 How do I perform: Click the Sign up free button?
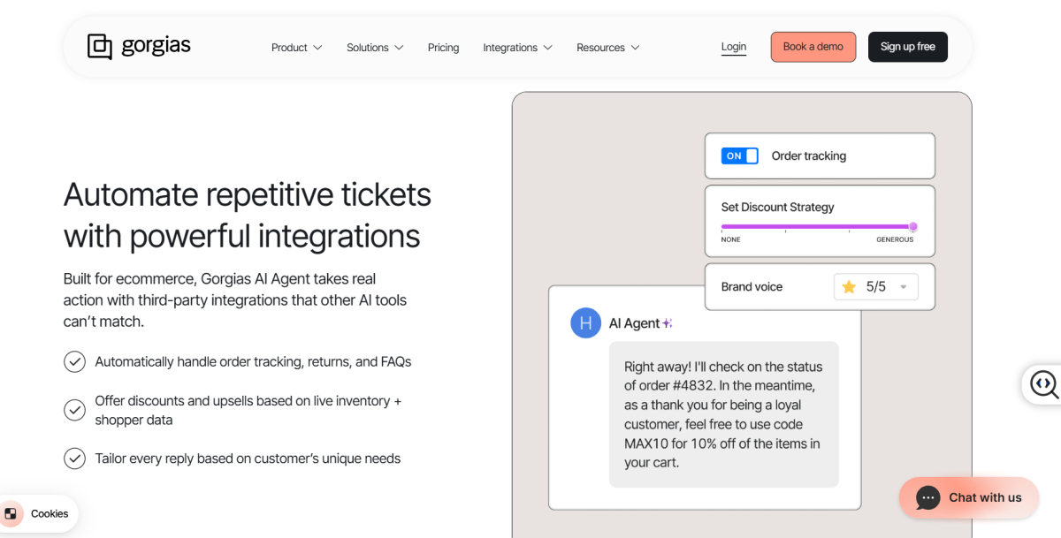[908, 47]
